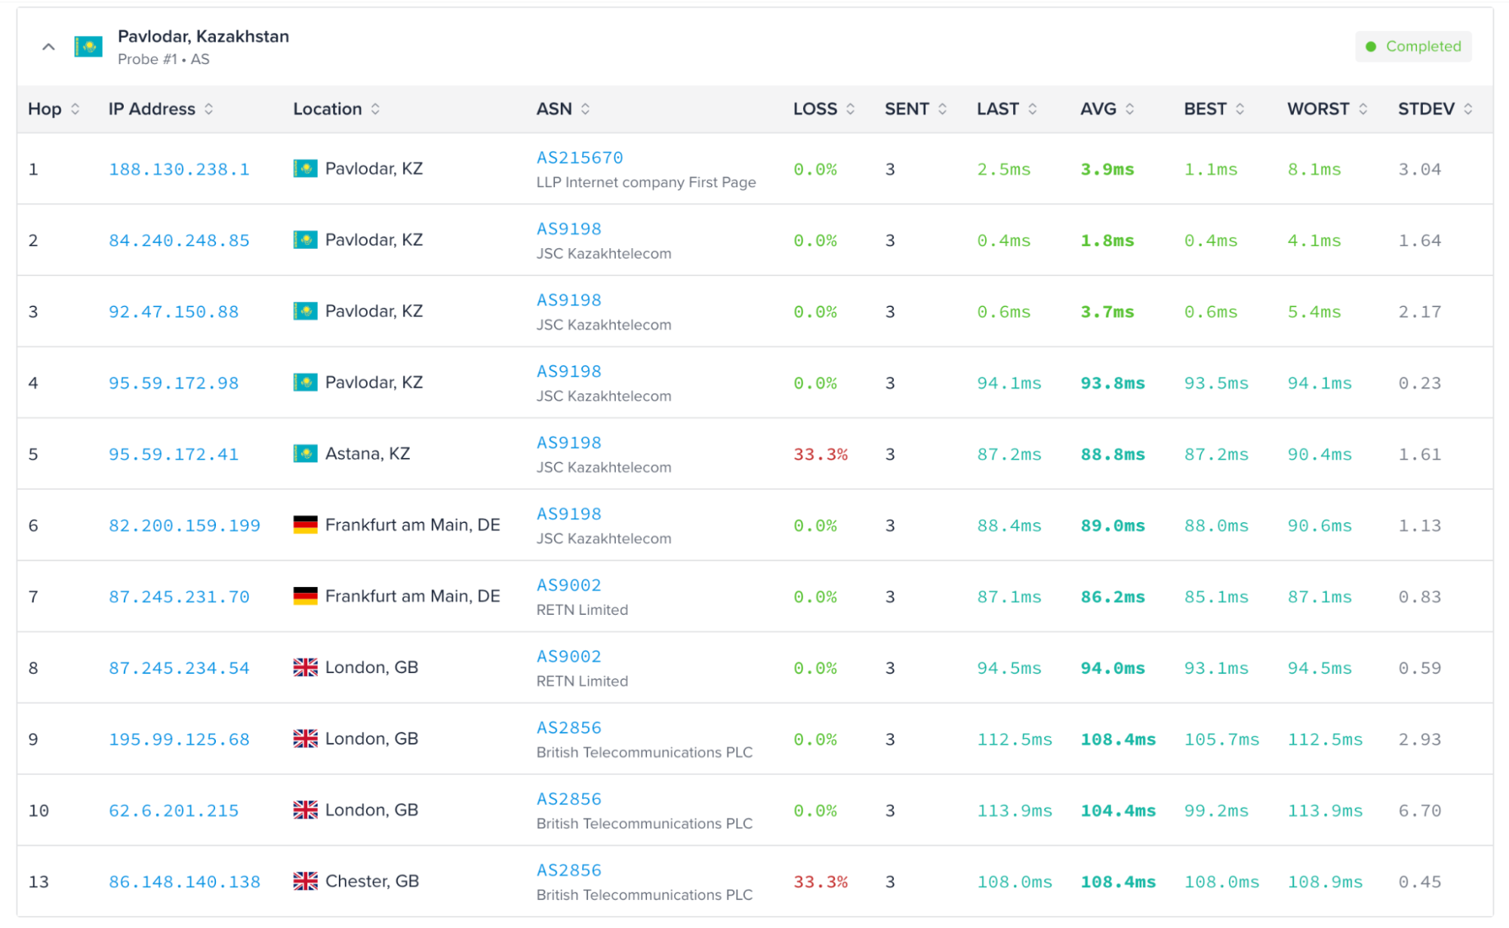Open IP 86.148.140.138 in the Chester row
1509x928 pixels.
click(184, 882)
